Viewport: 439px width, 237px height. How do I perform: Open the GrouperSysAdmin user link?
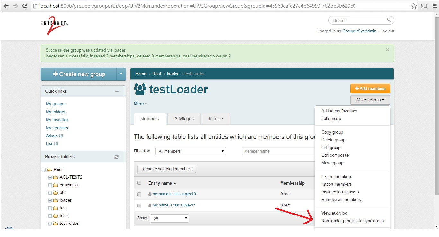(x=359, y=31)
